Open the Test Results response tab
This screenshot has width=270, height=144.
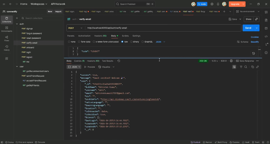tap(107, 61)
